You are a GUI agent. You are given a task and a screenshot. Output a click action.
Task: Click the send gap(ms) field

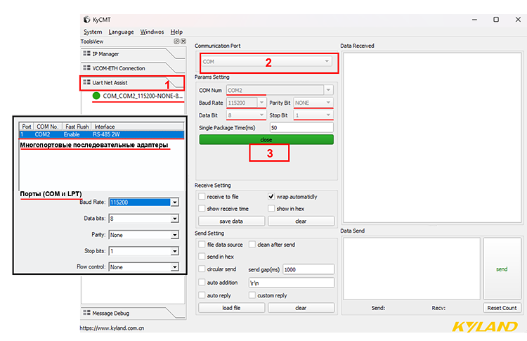308,269
